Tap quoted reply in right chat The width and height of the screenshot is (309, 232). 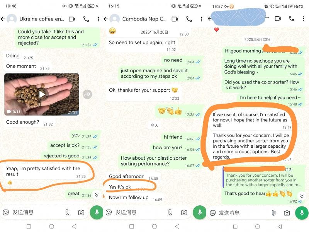262,177
